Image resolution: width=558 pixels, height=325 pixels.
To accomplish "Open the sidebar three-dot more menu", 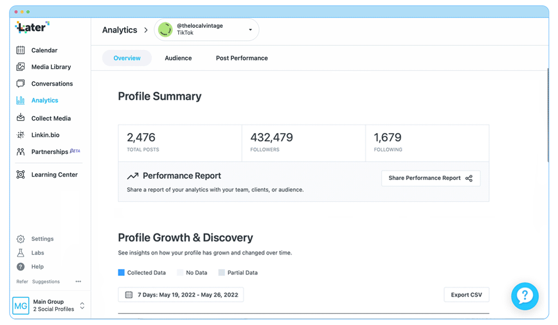I will click(x=78, y=281).
